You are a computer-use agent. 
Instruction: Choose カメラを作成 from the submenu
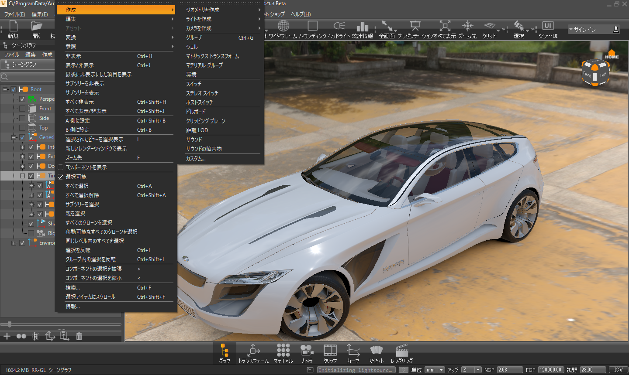click(199, 28)
